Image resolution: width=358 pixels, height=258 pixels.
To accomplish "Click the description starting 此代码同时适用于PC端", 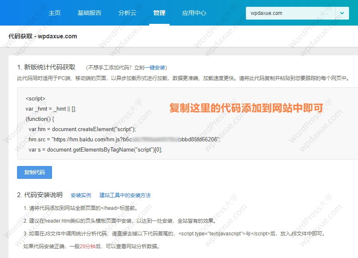I will 183,78.
